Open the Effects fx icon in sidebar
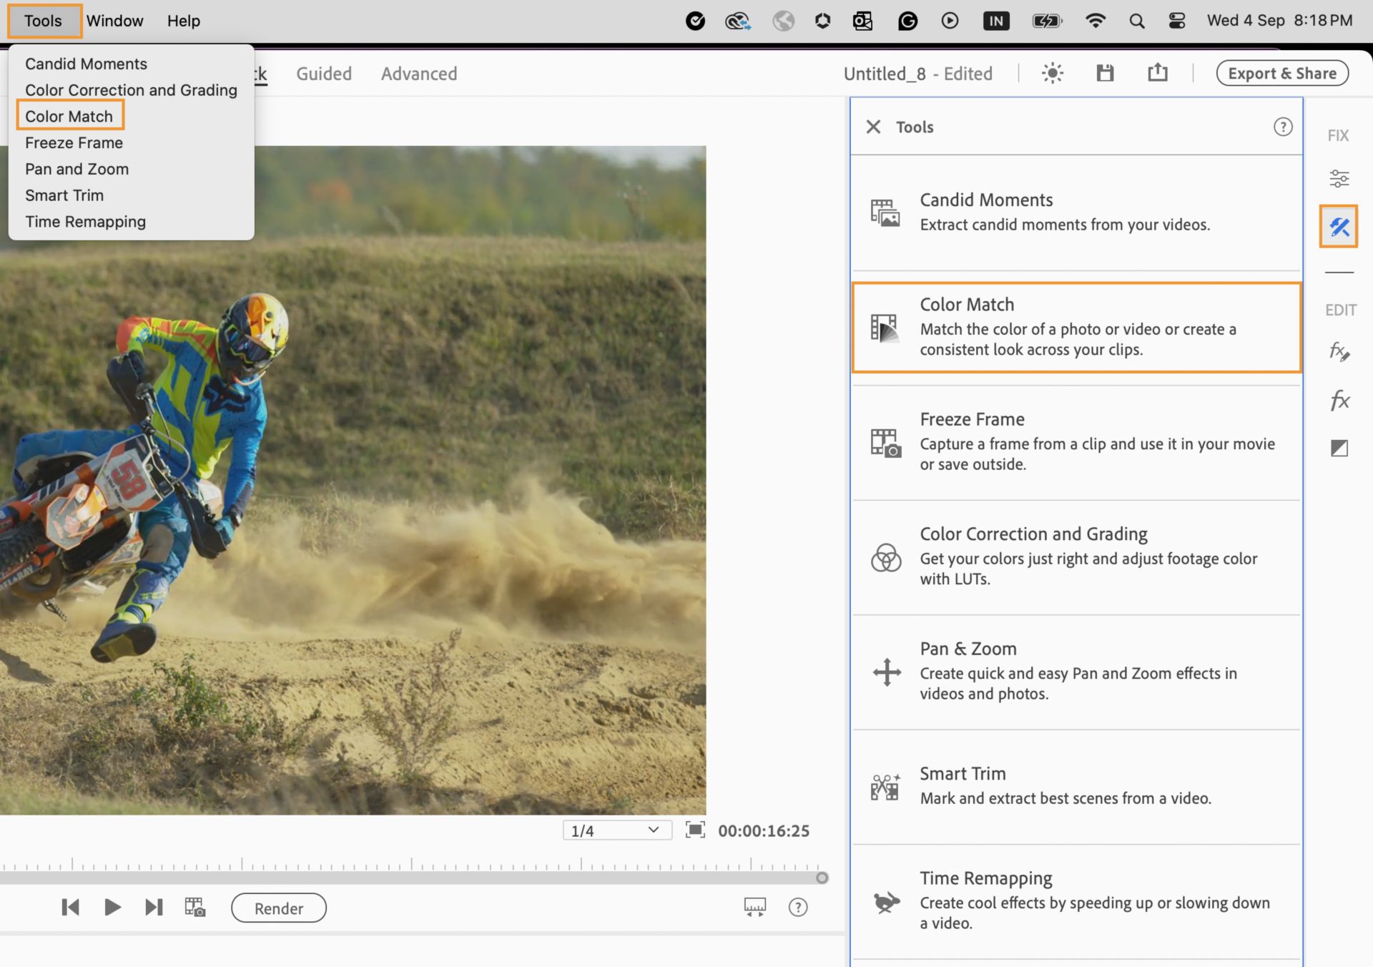Screen dimensions: 1373x967 [x=1339, y=400]
